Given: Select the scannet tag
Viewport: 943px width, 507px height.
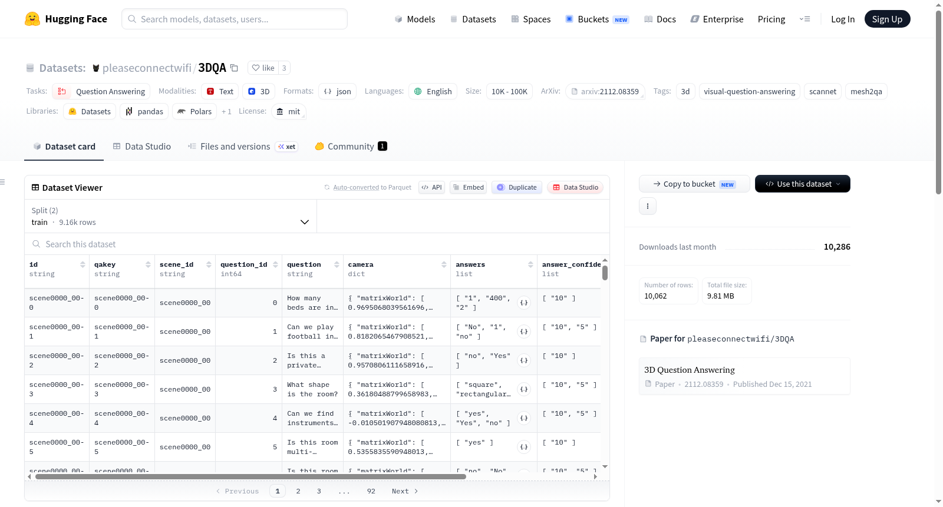Looking at the screenshot, I should (823, 91).
